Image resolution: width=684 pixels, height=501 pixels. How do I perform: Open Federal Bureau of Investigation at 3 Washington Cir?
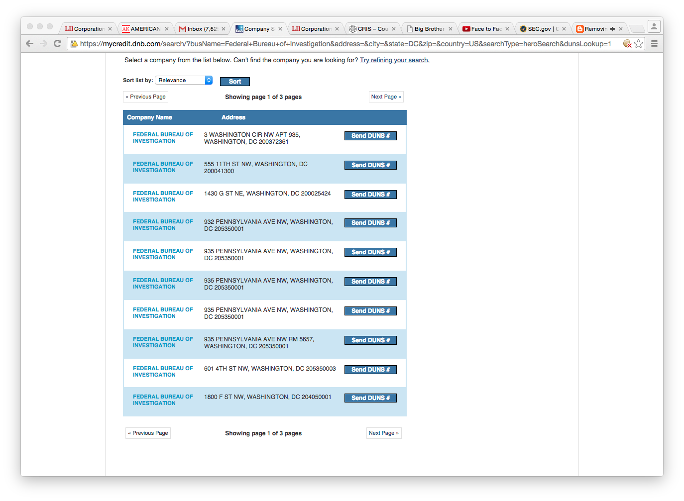163,138
